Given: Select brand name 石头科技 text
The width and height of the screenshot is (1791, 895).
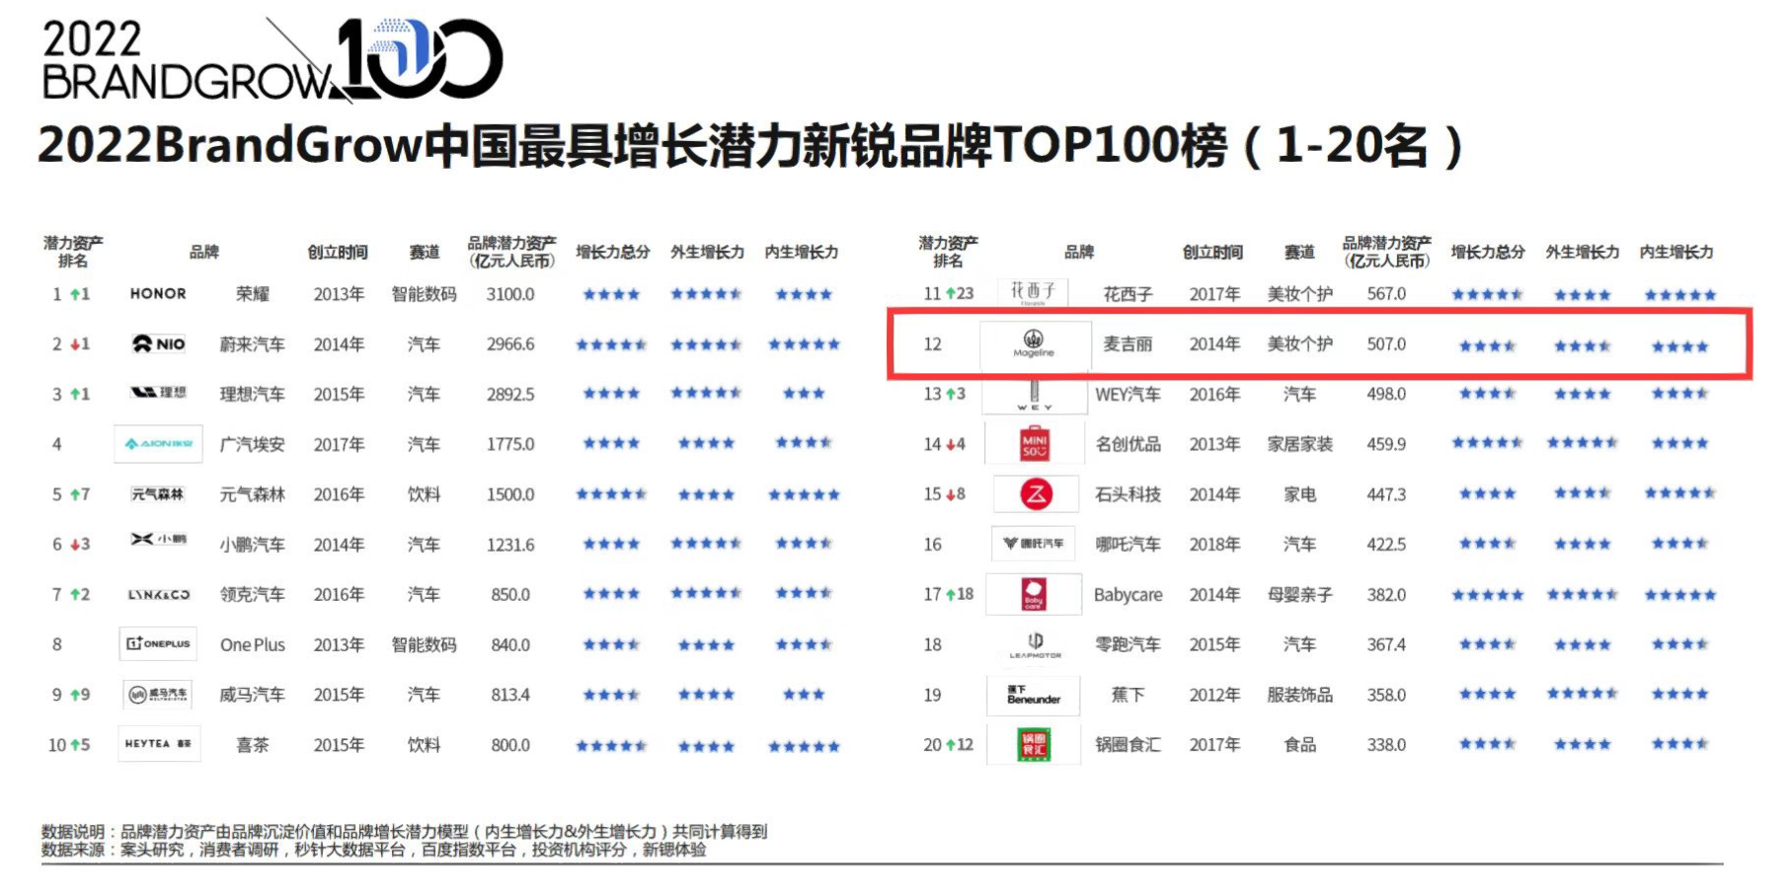Looking at the screenshot, I should [1128, 494].
